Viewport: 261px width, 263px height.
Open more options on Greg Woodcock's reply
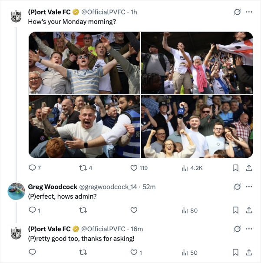[249, 186]
